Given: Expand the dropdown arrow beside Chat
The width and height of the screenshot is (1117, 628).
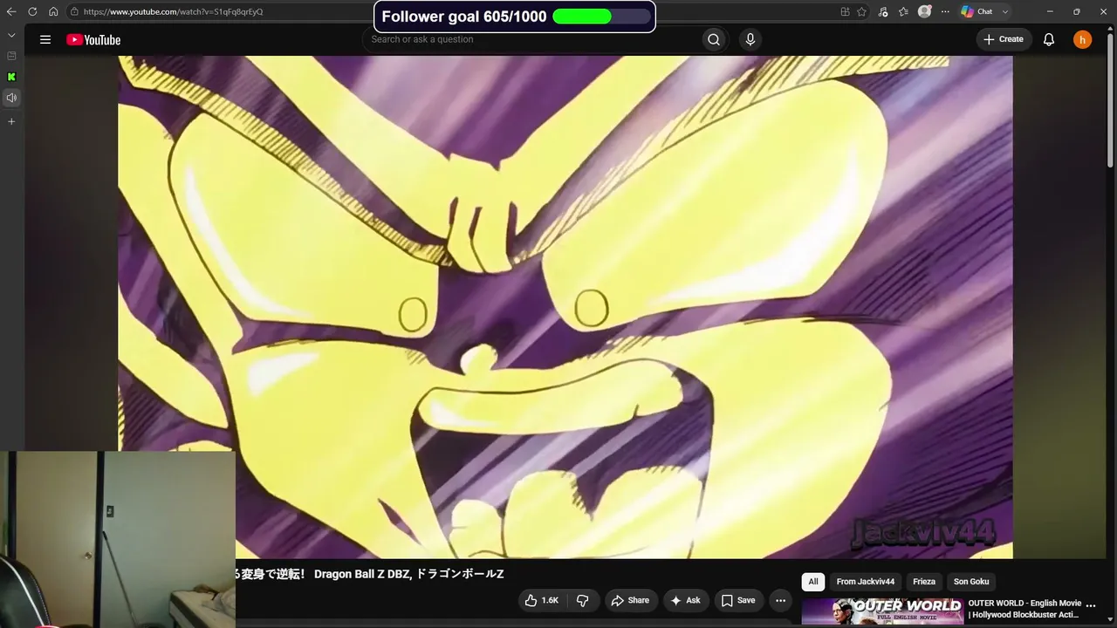Looking at the screenshot, I should pos(1005,11).
